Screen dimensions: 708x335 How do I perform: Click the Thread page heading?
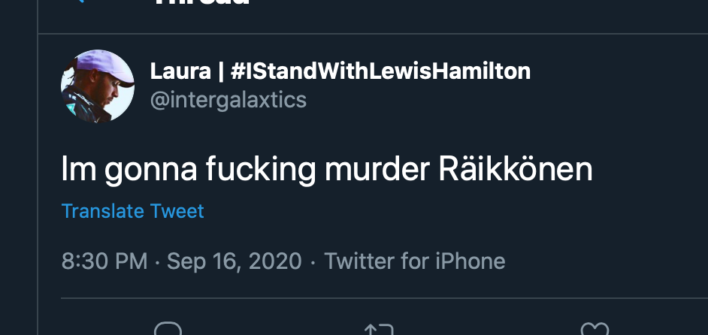pyautogui.click(x=201, y=2)
